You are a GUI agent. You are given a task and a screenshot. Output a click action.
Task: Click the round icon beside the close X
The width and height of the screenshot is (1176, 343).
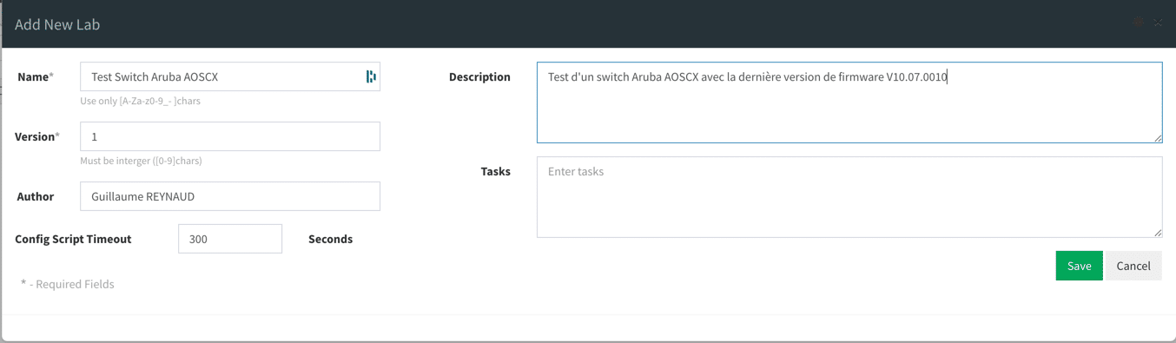click(x=1139, y=23)
